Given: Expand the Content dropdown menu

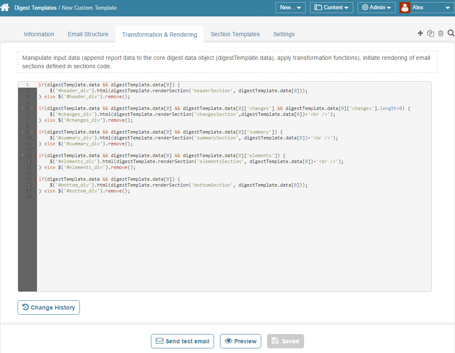Looking at the screenshot, I should (x=331, y=8).
